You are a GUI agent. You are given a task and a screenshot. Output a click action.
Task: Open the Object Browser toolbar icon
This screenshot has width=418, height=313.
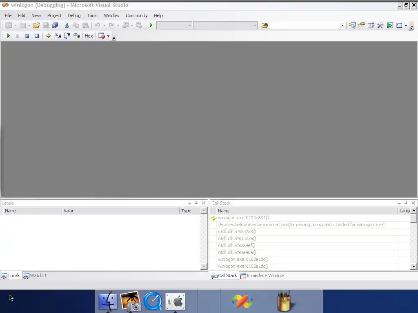371,25
